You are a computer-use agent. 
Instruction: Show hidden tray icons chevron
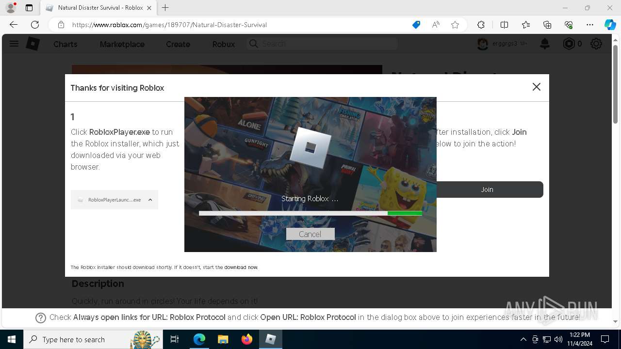pos(523,339)
